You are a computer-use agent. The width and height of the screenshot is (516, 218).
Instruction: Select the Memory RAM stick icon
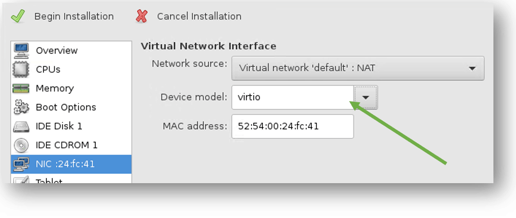[x=21, y=89]
